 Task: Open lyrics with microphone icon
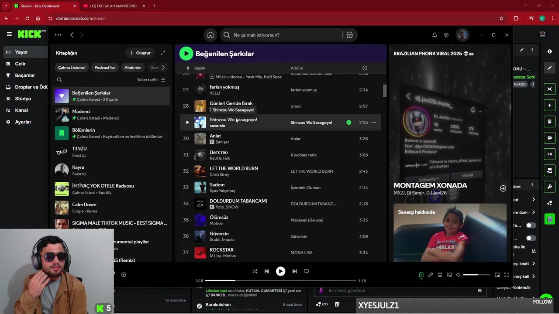click(x=431, y=275)
